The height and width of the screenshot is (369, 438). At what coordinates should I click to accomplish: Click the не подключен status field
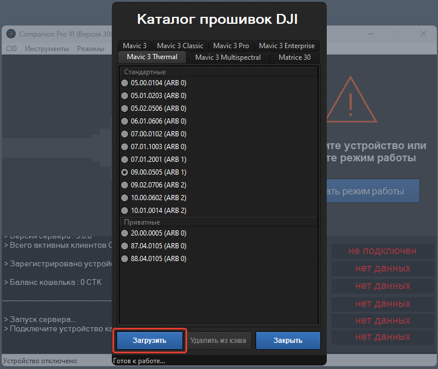coord(382,251)
